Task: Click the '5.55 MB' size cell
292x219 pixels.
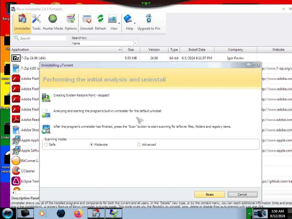Action: click(x=131, y=58)
